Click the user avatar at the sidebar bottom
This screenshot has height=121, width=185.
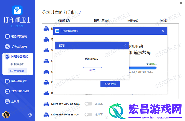(x=6, y=115)
